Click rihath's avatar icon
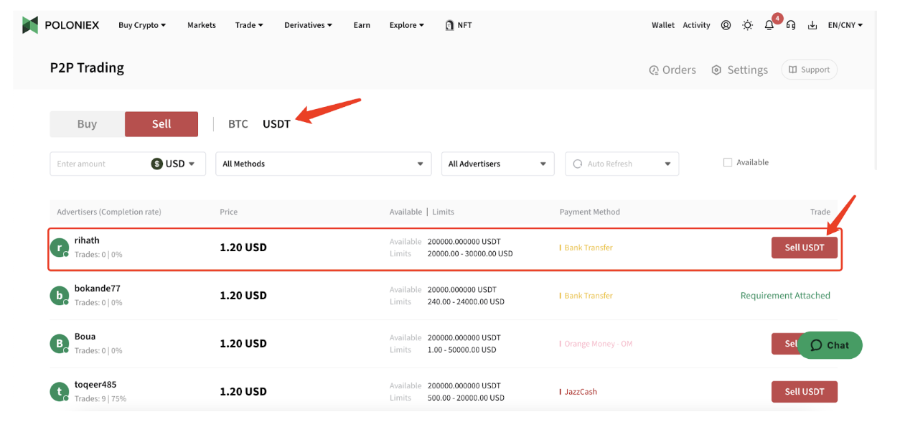This screenshot has width=900, height=422. pyautogui.click(x=60, y=248)
